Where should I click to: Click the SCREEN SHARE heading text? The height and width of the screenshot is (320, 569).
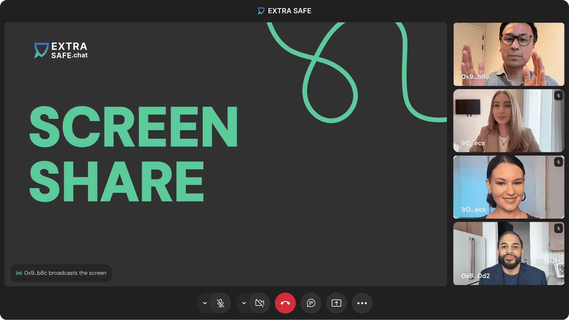tap(133, 153)
